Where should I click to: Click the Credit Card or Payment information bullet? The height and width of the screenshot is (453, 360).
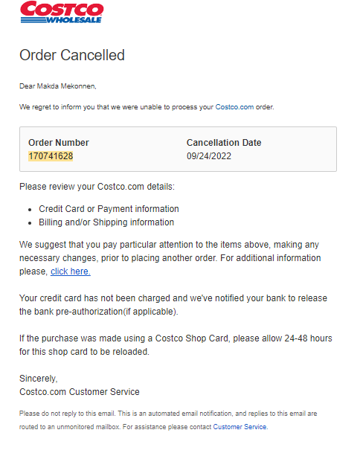pyautogui.click(x=109, y=208)
